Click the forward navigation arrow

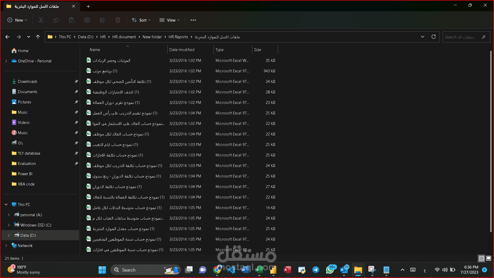tap(19, 37)
